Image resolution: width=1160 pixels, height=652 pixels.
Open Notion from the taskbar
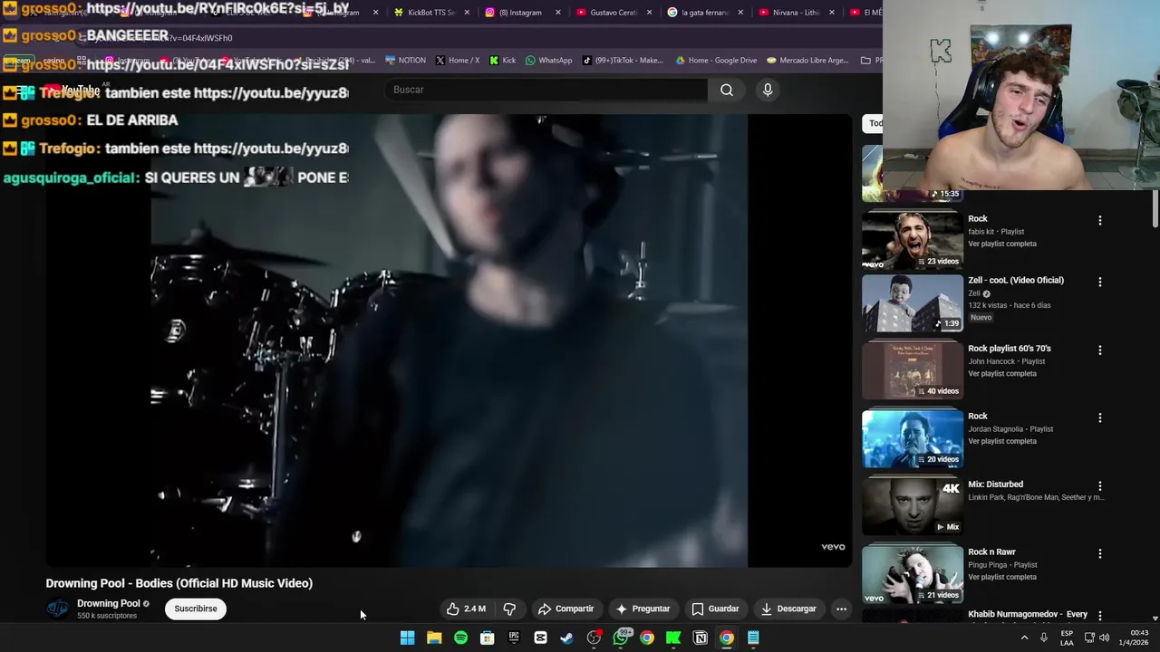tap(700, 638)
